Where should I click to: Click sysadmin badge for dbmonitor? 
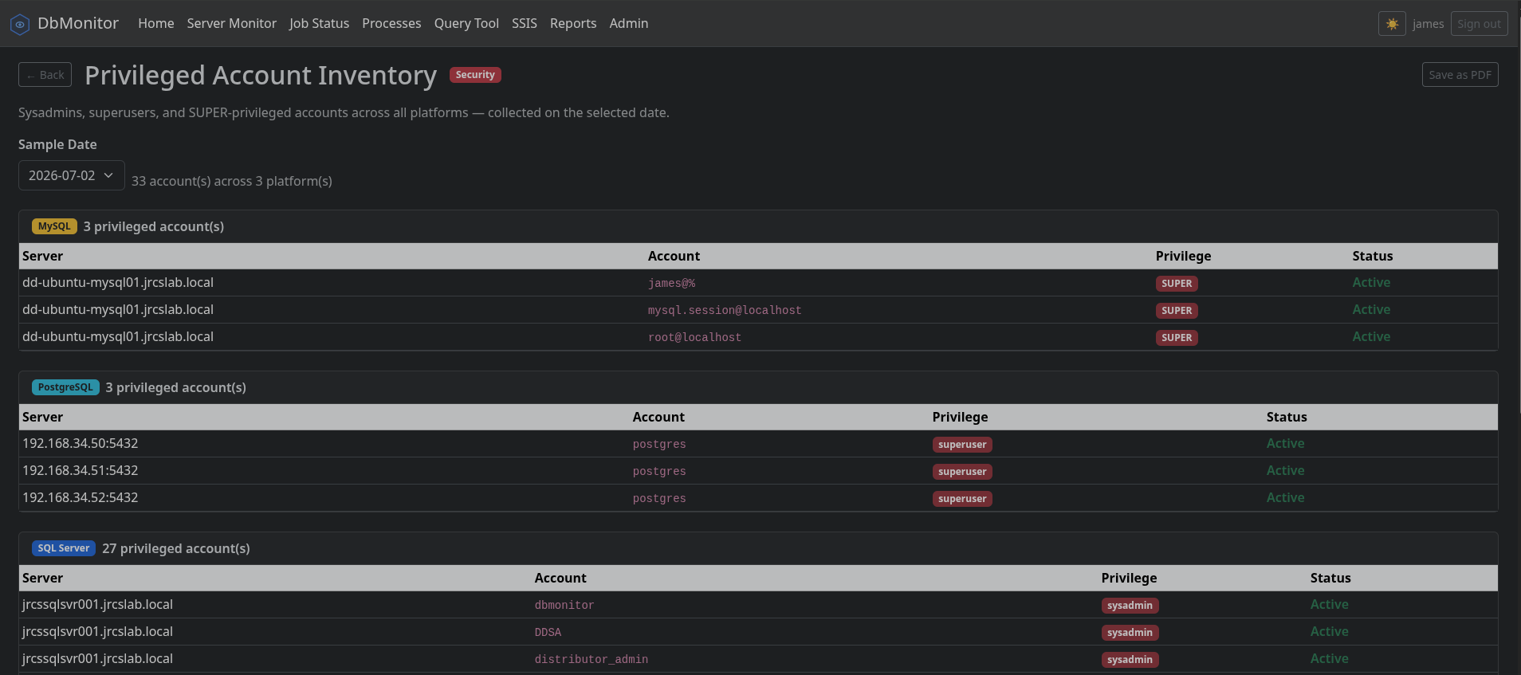(1130, 606)
